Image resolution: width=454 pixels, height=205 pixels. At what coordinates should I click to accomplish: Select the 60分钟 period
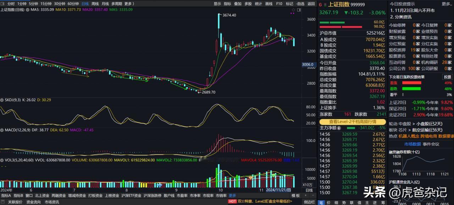(73, 4)
